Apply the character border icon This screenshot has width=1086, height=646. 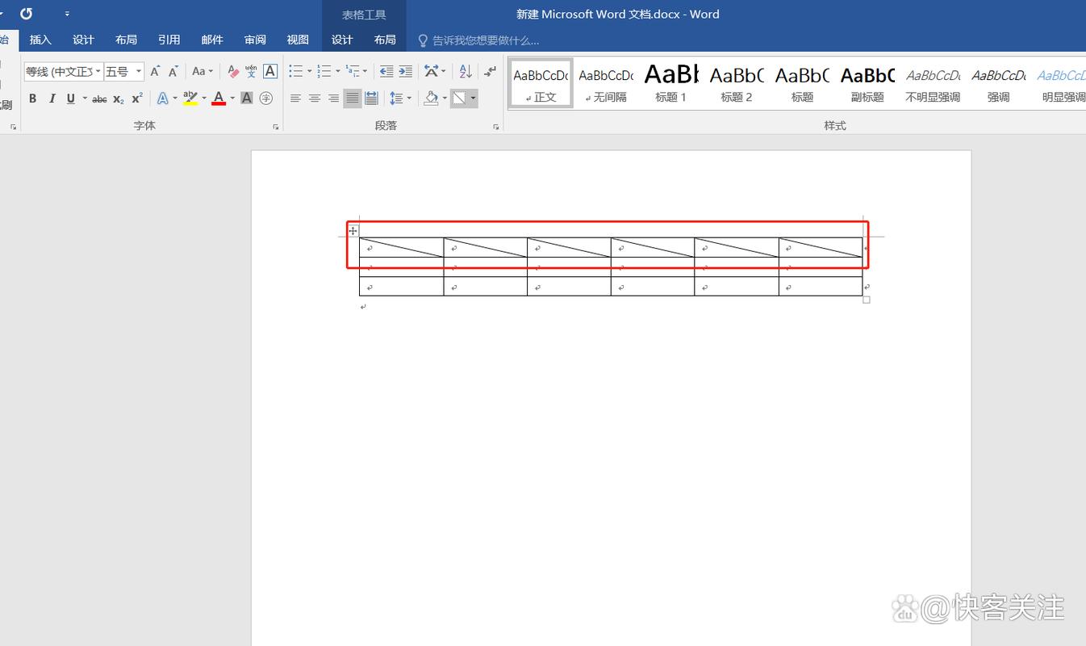(x=270, y=71)
